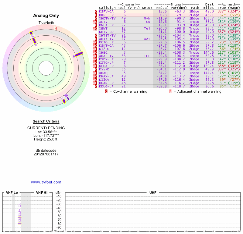This screenshot has height=234, width=243.
Task: Click the NM(dB) column header
Action: click(161, 8)
